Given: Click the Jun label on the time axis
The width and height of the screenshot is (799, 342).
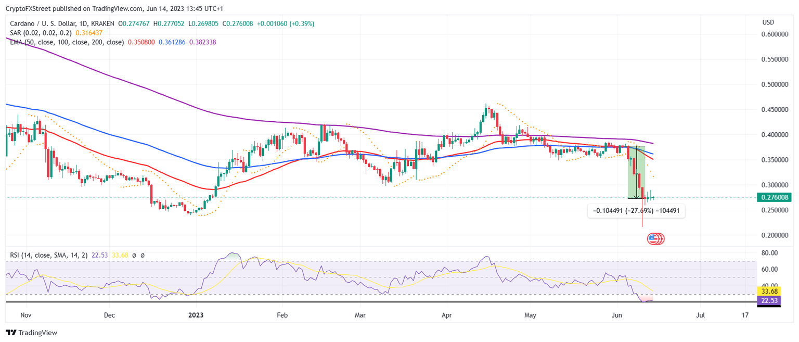Looking at the screenshot, I should 617,315.
